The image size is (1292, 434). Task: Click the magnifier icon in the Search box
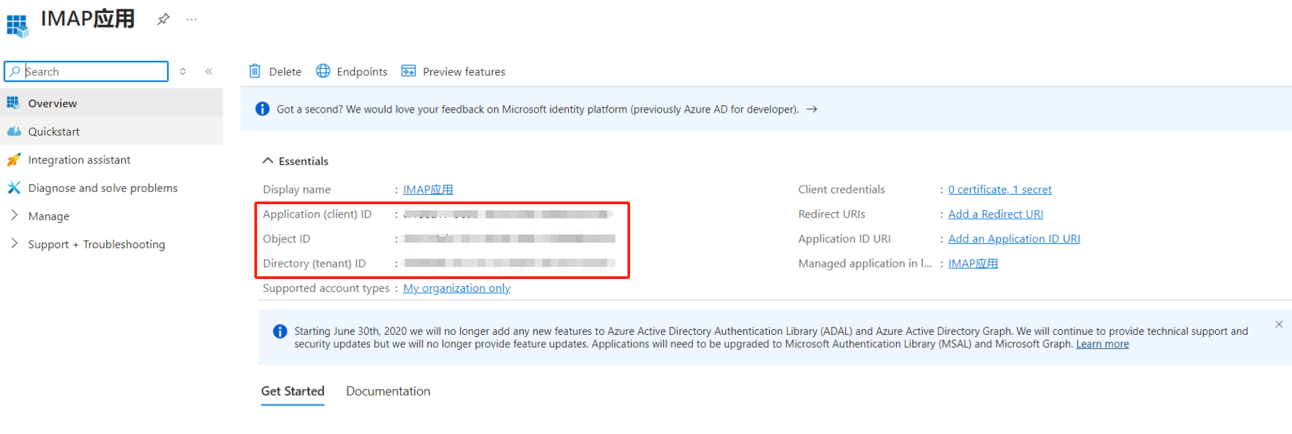tap(14, 71)
